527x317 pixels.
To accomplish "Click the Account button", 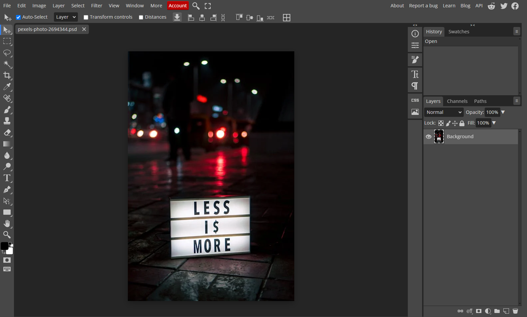I will tap(177, 5).
